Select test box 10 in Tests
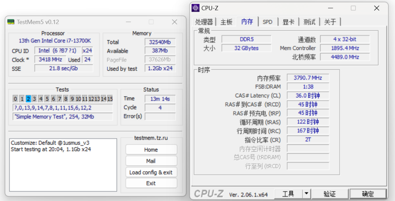 79,99
